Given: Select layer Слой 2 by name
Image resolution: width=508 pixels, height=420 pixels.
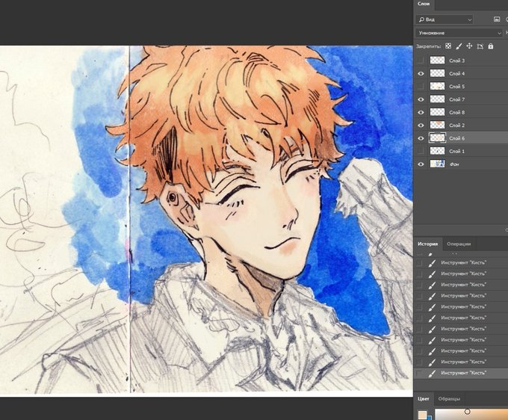Looking at the screenshot, I should coord(456,126).
